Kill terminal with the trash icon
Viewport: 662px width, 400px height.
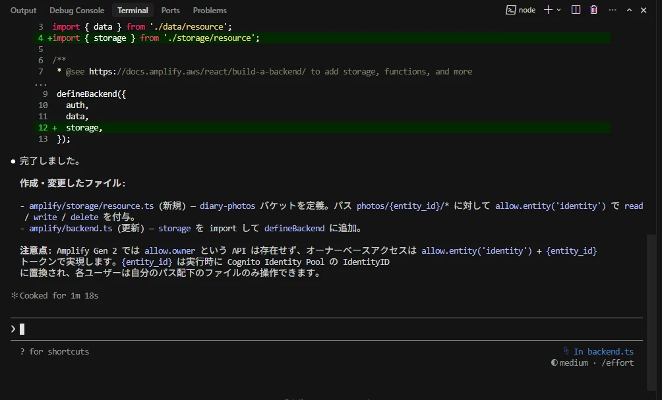tap(593, 10)
